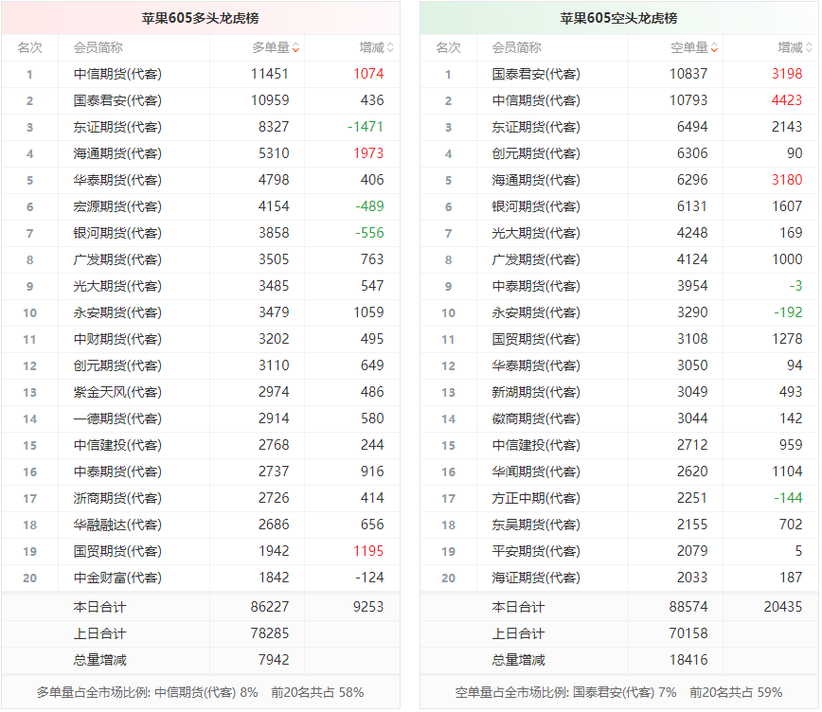Select 国泰君安(代客) in long ranking
This screenshot has height=712, width=822.
[x=117, y=100]
